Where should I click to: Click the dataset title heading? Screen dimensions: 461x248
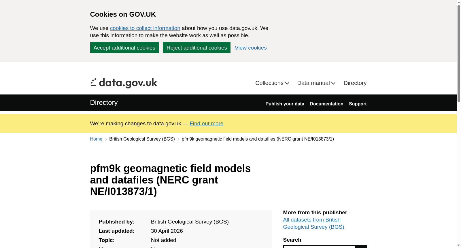(170, 180)
